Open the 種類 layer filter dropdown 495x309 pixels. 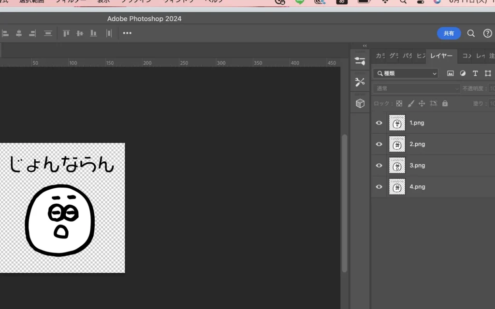[405, 73]
